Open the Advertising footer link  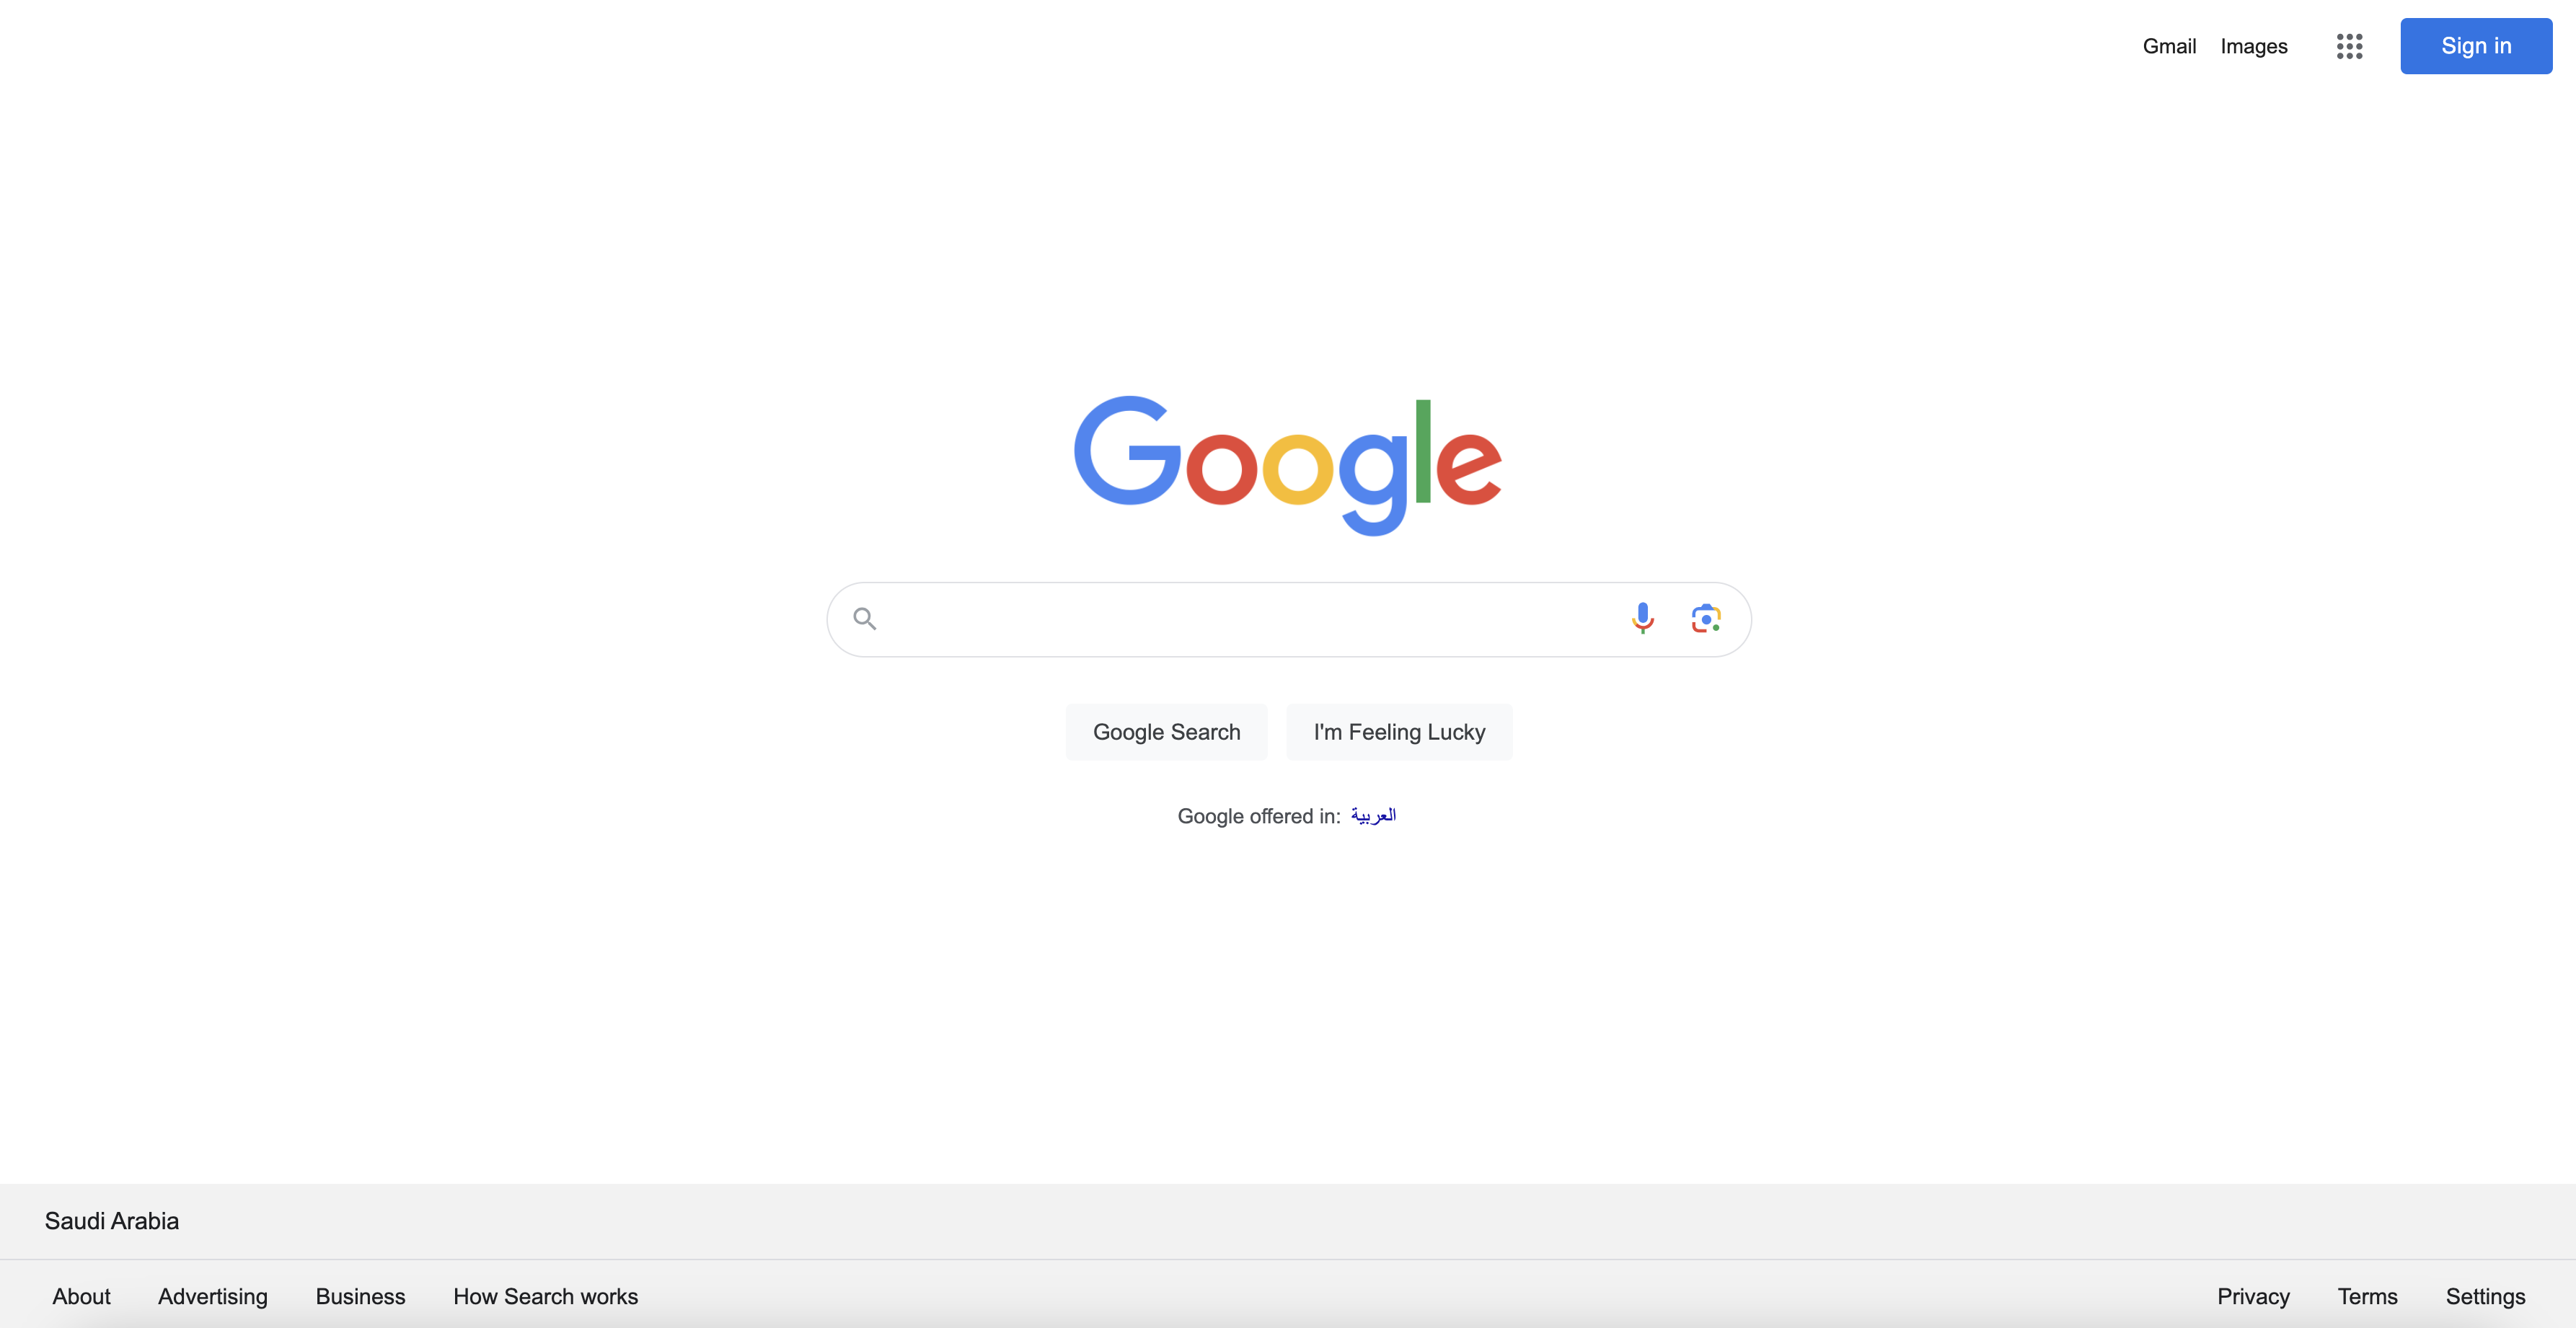[213, 1296]
